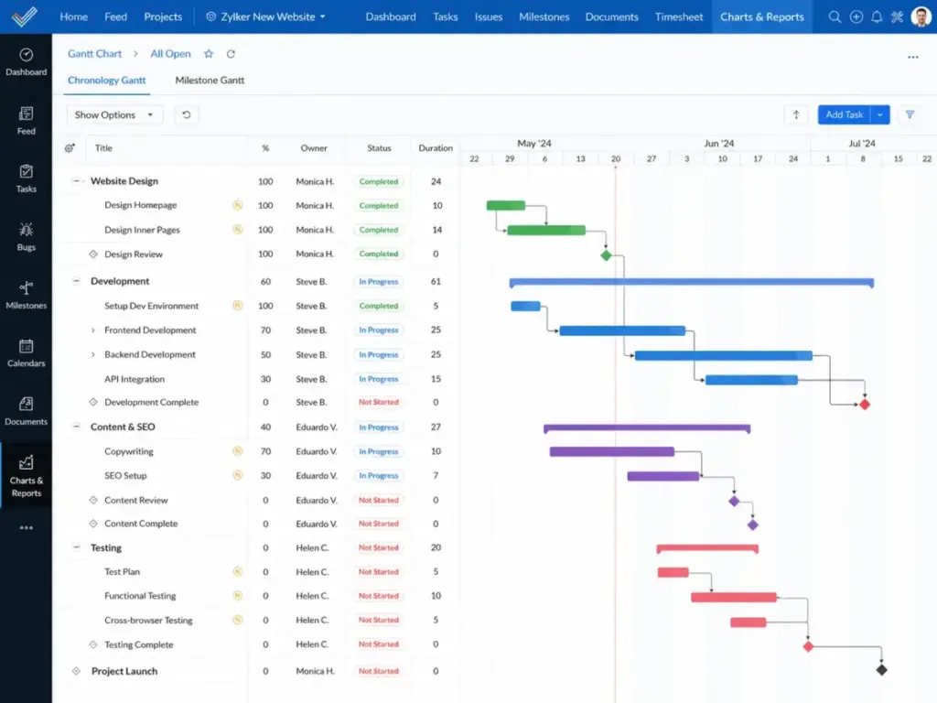Viewport: 937px width, 703px height.
Task: Mark All Open view as favorite star
Action: tap(208, 54)
